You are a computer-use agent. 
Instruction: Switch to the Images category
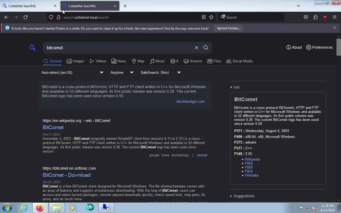[x=75, y=61]
